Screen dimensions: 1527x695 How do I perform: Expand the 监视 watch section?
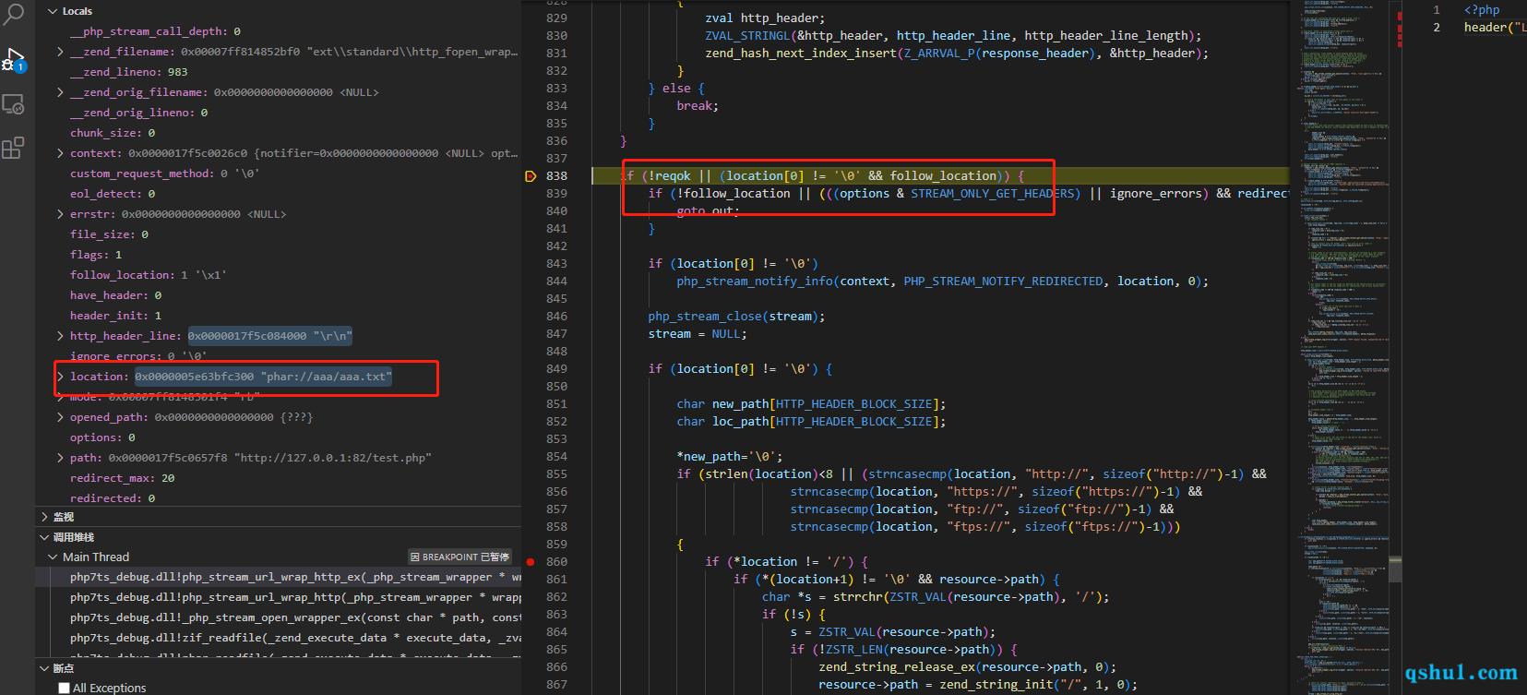[44, 517]
